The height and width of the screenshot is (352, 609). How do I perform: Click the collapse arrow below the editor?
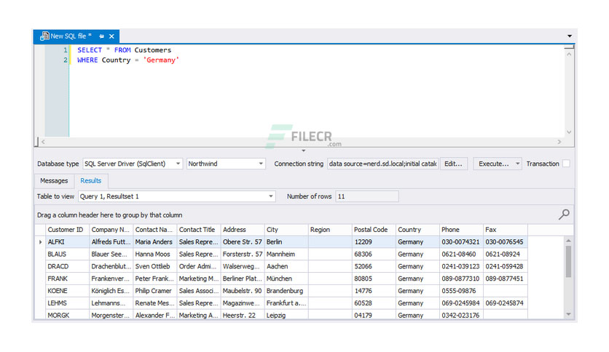303,151
